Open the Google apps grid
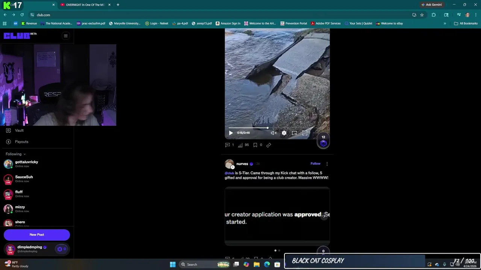This screenshot has height=270, width=481. 5,23
